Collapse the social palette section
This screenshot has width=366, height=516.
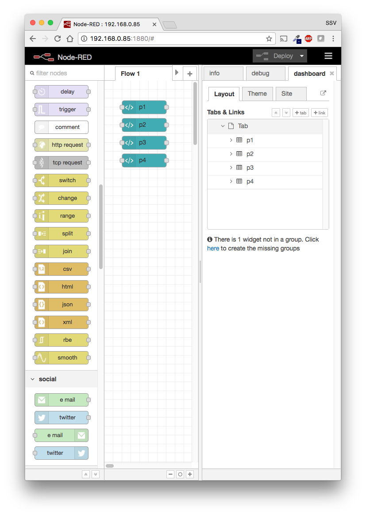(x=32, y=379)
